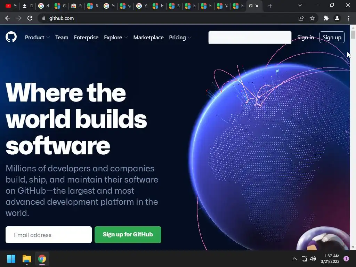Image resolution: width=356 pixels, height=267 pixels.
Task: Switch to the YouTube tab
Action: (x=11, y=6)
